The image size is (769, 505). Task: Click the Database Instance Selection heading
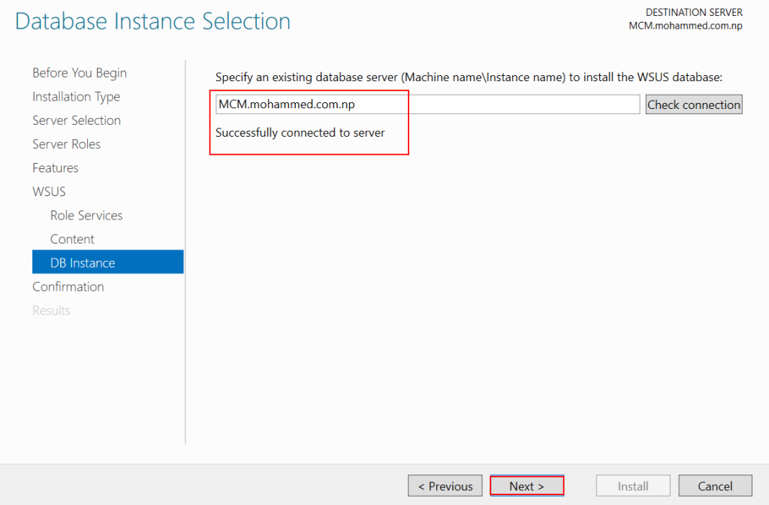[x=152, y=21]
